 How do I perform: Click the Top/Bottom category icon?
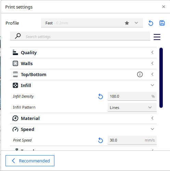point(15,74)
